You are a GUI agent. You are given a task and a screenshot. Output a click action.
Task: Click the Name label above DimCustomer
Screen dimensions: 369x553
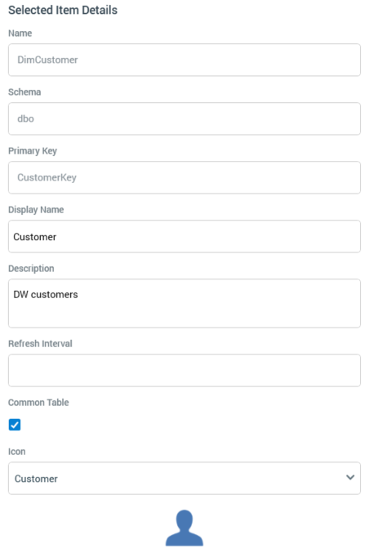pos(20,33)
